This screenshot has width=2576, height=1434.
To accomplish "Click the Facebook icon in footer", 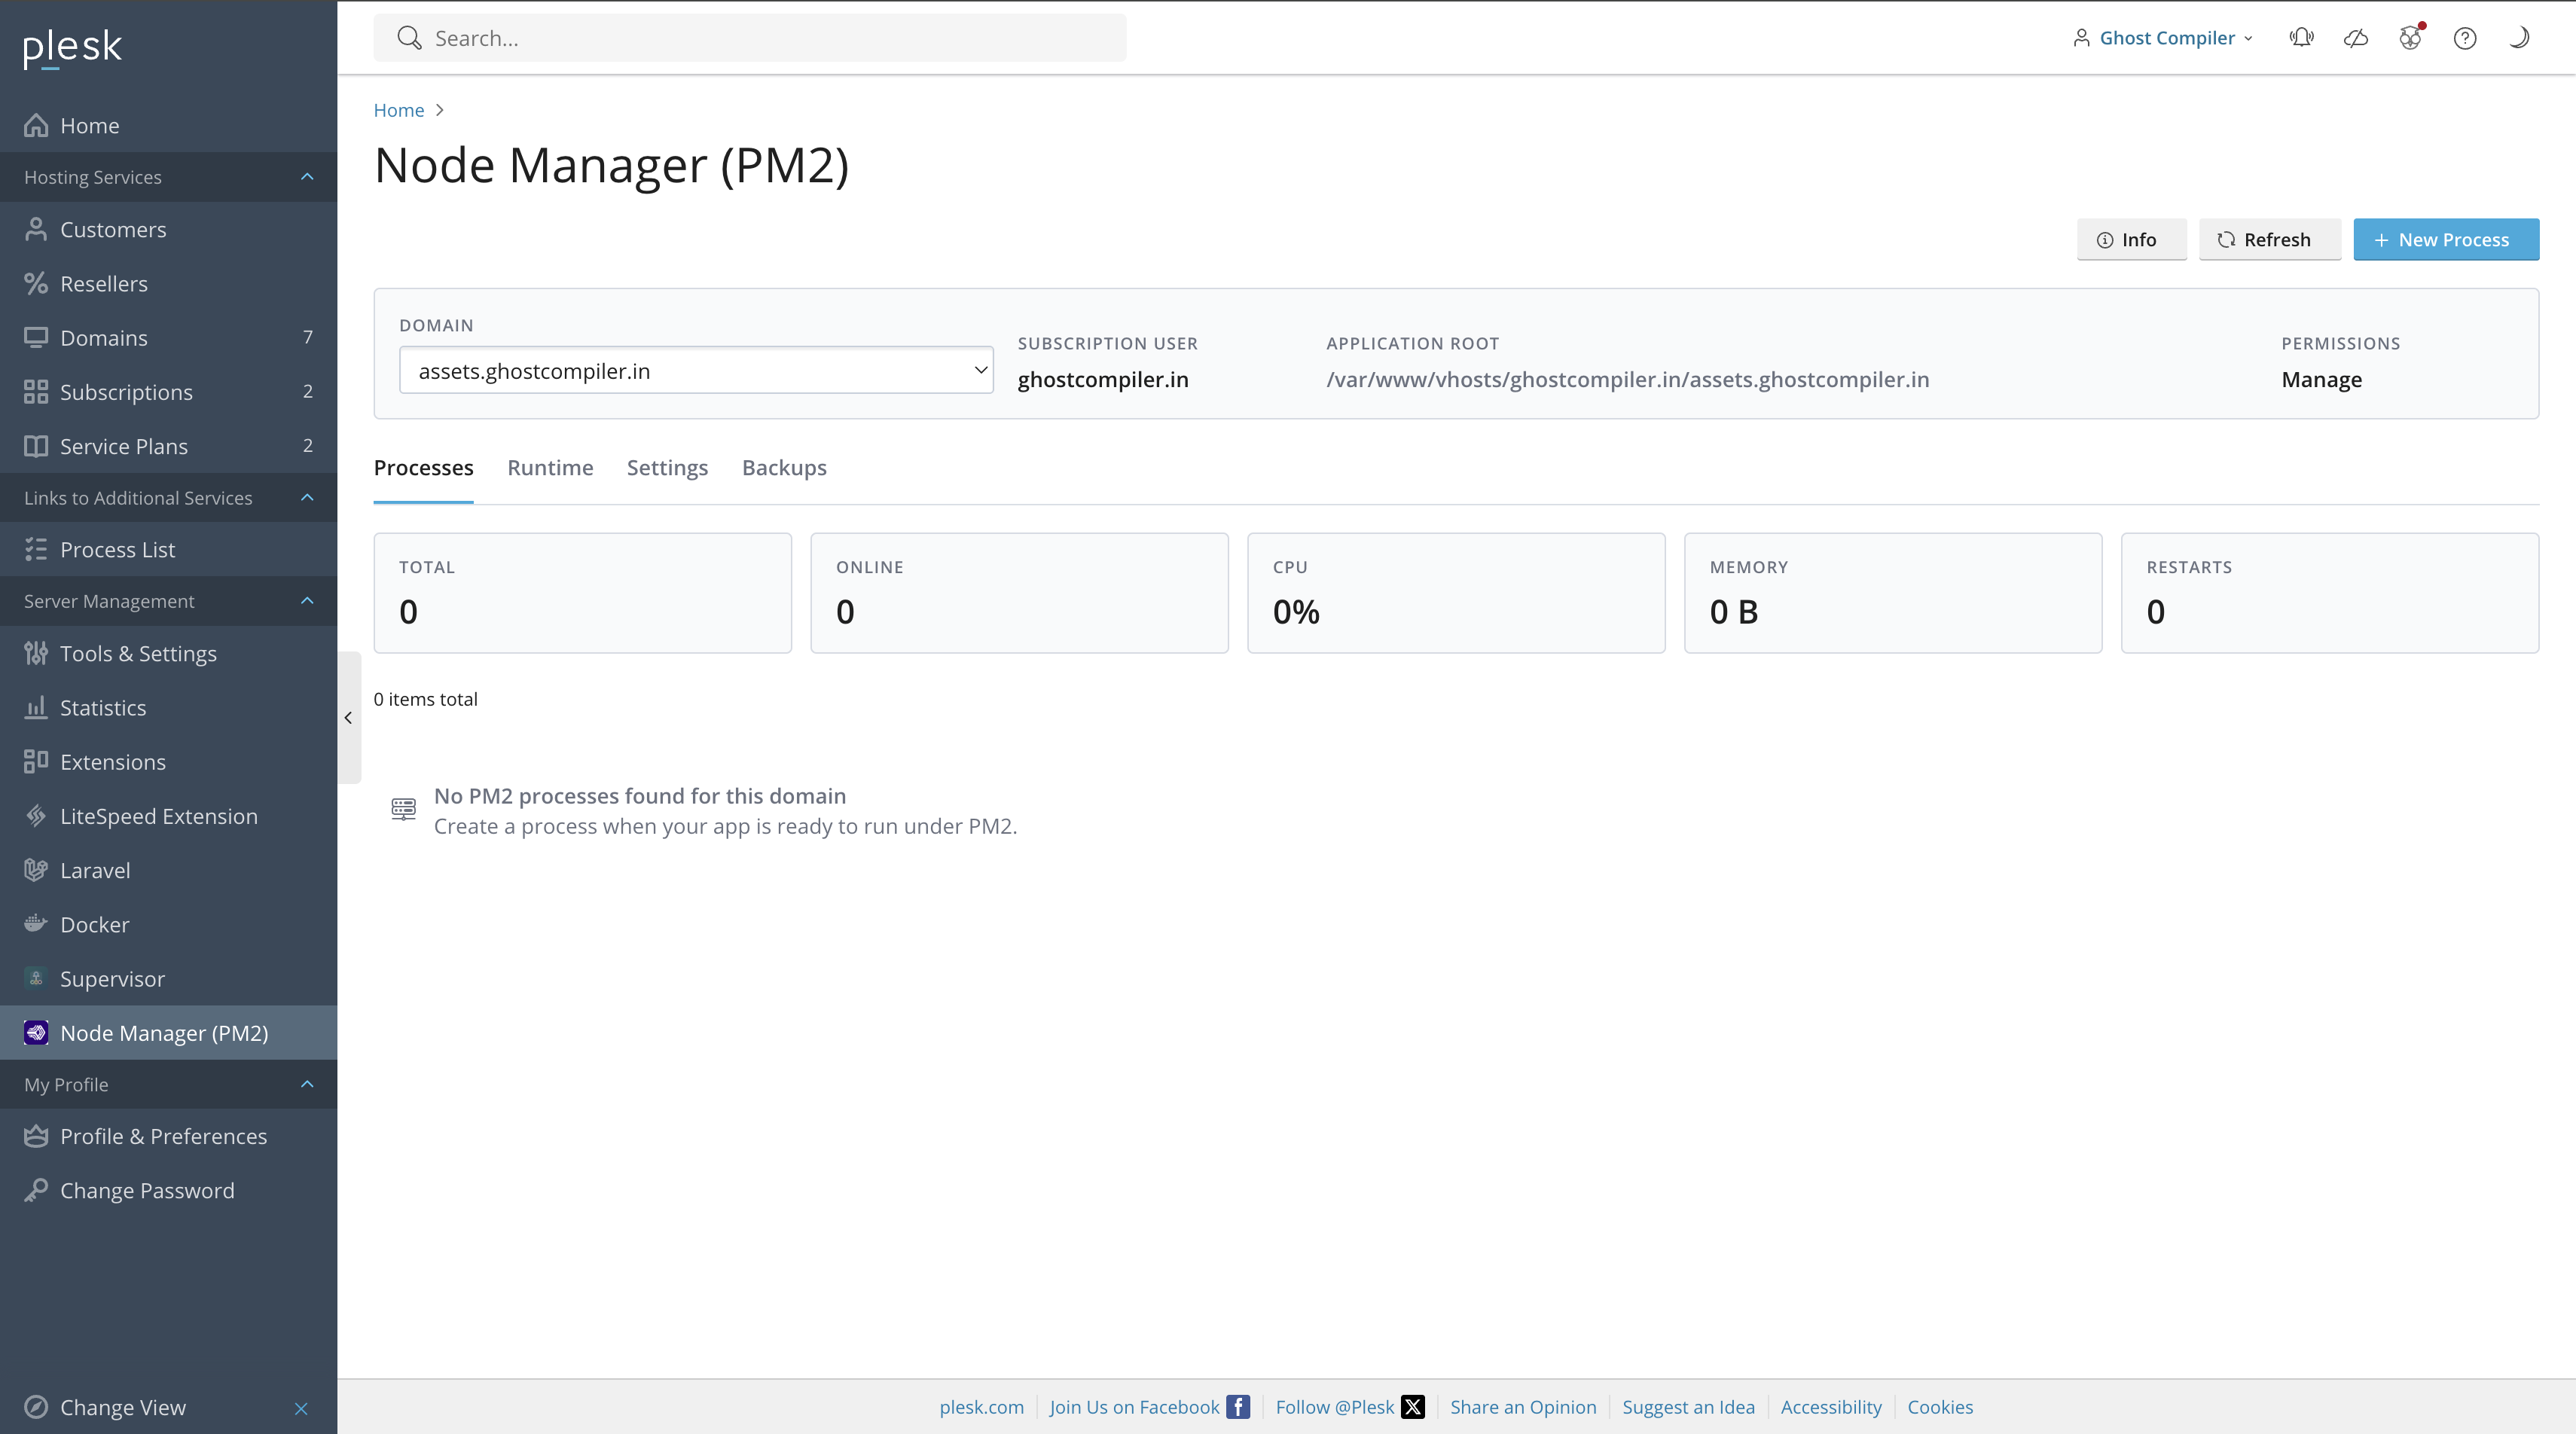I will click(1238, 1407).
